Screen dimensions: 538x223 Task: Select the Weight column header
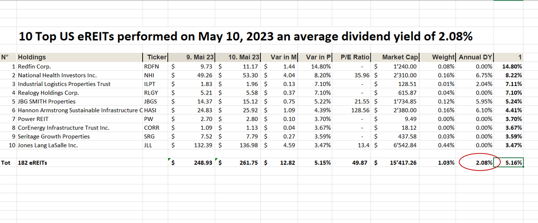pos(438,57)
